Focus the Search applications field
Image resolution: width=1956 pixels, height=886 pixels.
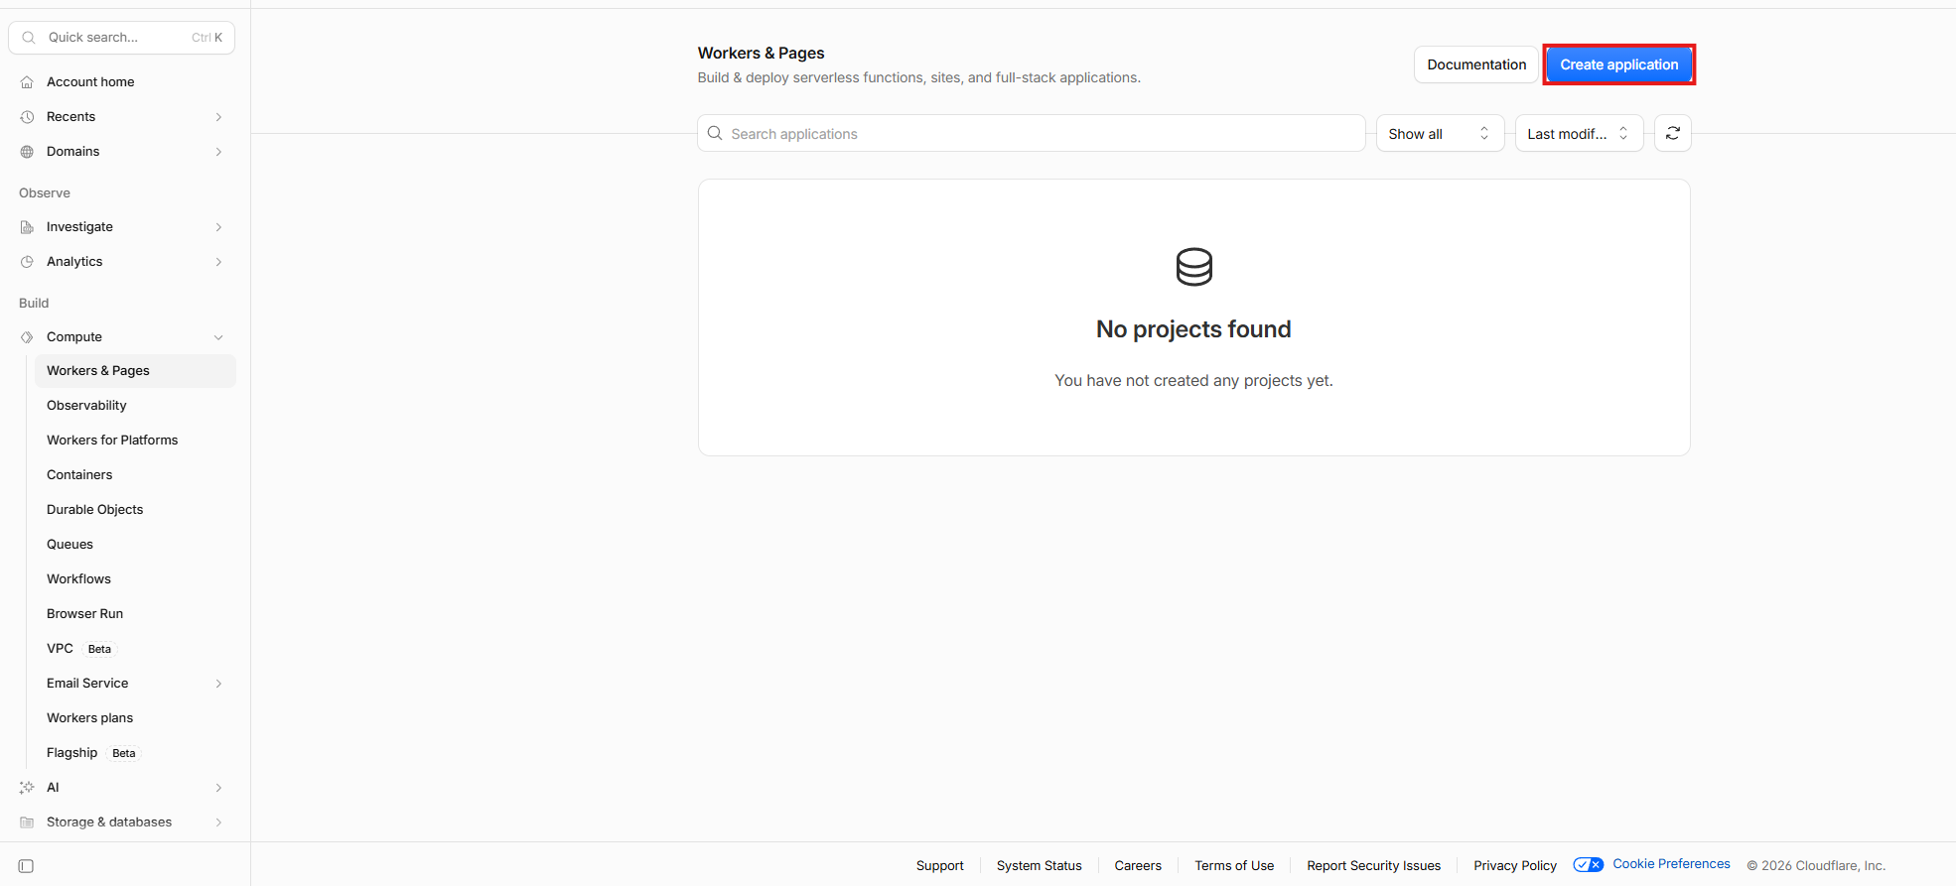(1032, 133)
